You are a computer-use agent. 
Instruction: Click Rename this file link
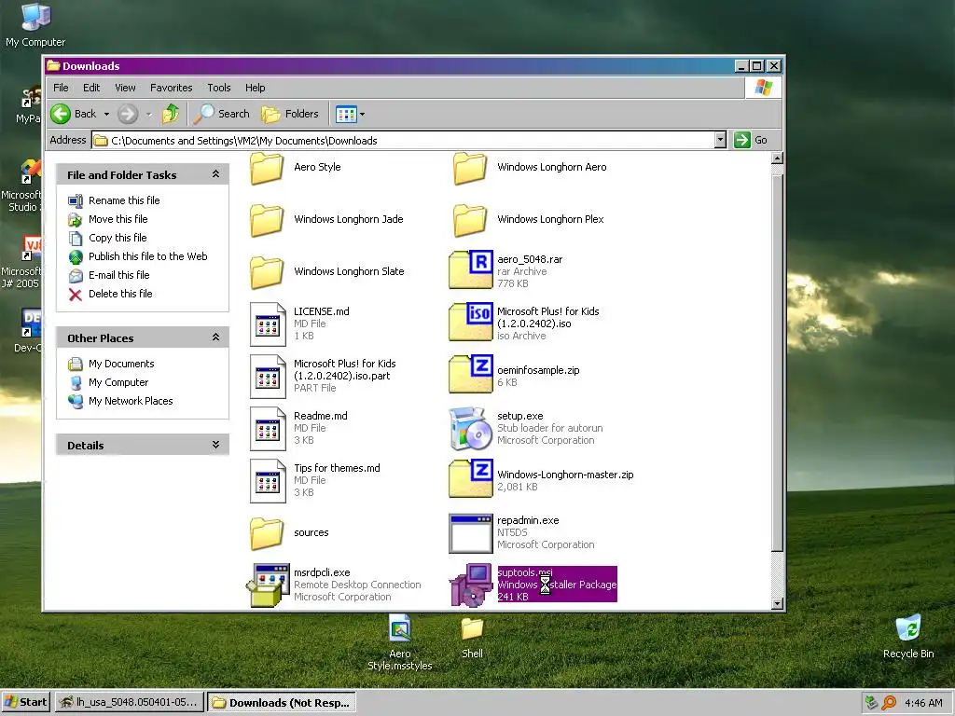point(124,200)
